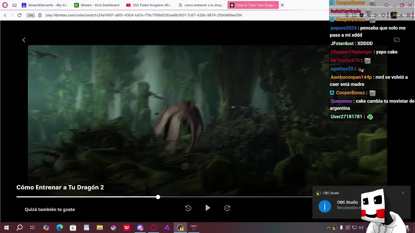Open the microphone tray icon
Screen dimensions: 415x233
click(x=341, y=228)
